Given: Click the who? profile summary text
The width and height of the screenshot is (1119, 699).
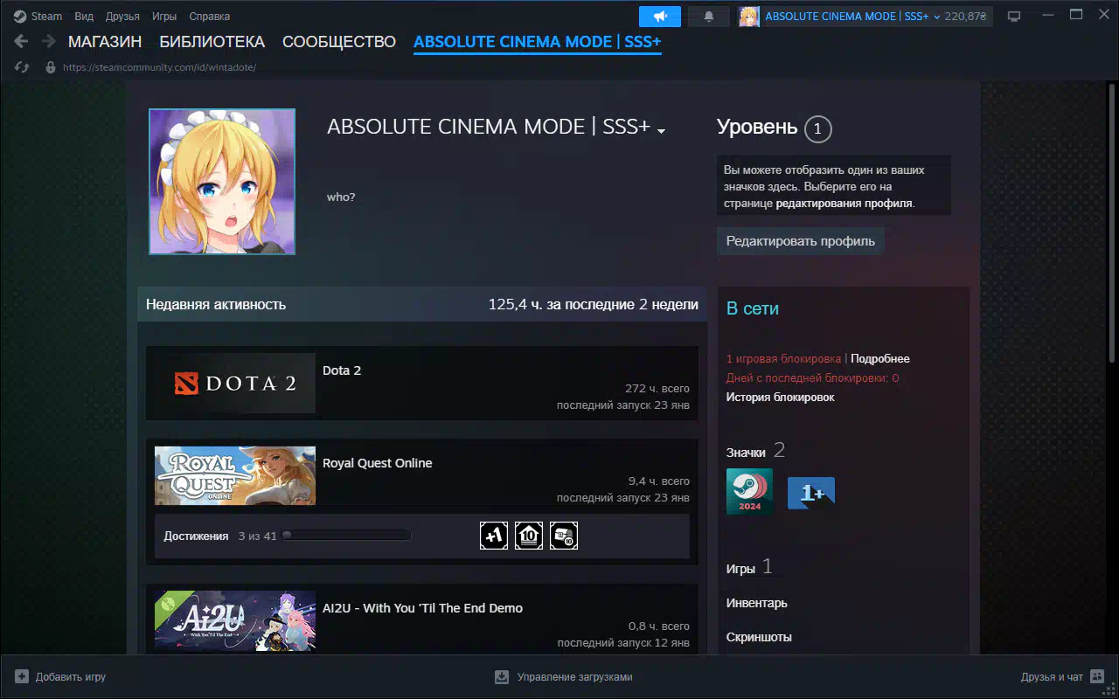Looking at the screenshot, I should pos(341,197).
